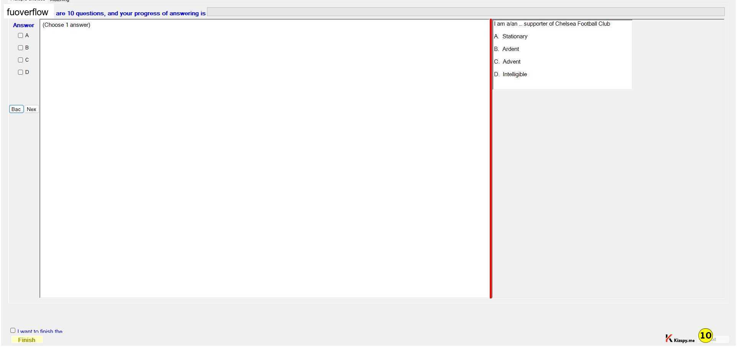Screen dimensions: 737x347
Task: Click the Kizspy.me logo icon
Action: [669, 338]
